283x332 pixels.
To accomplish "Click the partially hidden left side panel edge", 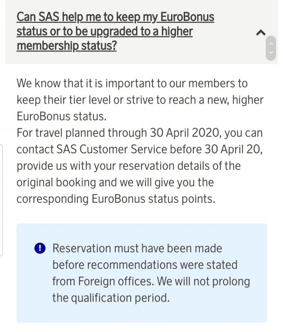I will [1, 200].
